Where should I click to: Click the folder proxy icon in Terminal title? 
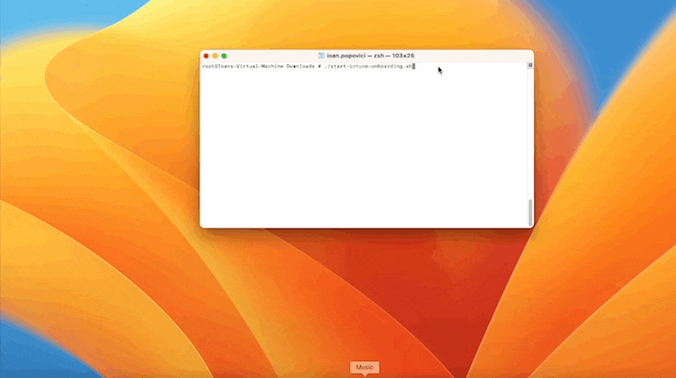[x=321, y=56]
